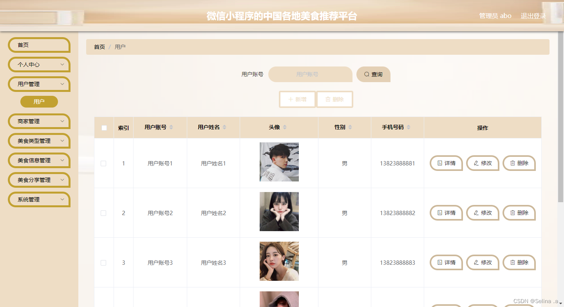Edit 用户账号1 with 修改
The width and height of the screenshot is (564, 307).
[x=483, y=163]
